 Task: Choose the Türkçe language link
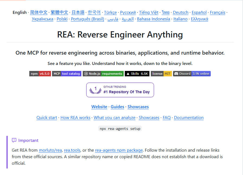(110, 12)
